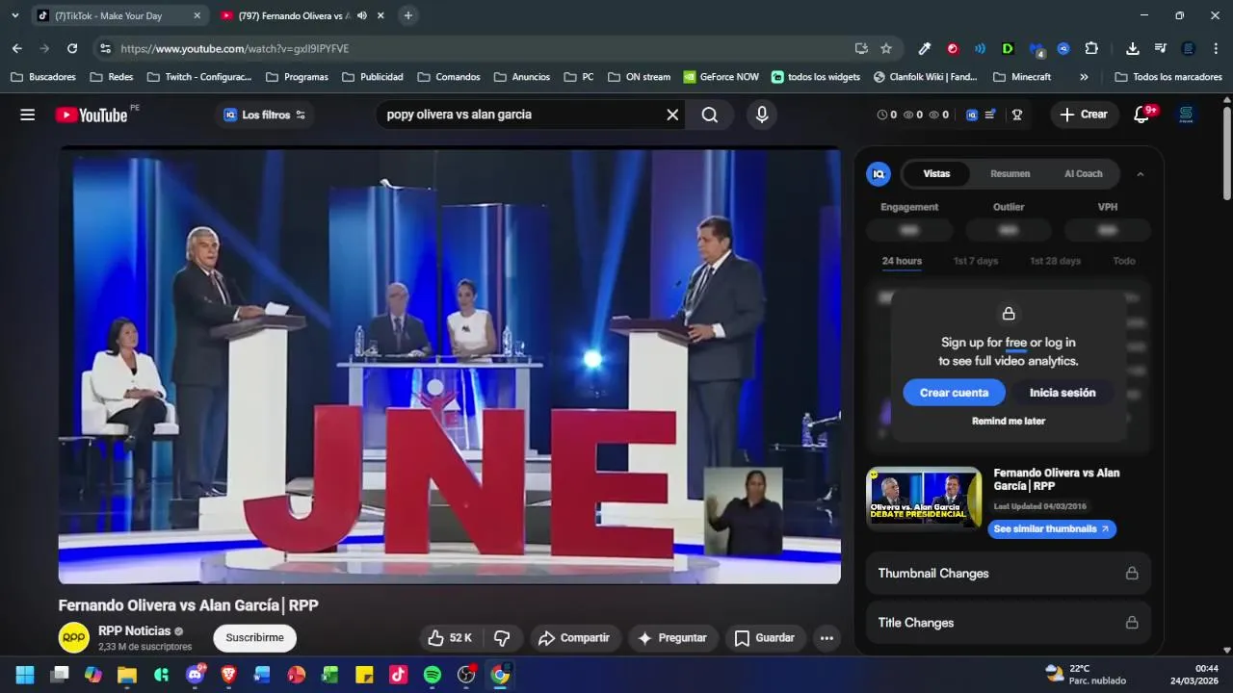Reload the page
1233x693 pixels.
pos(72,48)
